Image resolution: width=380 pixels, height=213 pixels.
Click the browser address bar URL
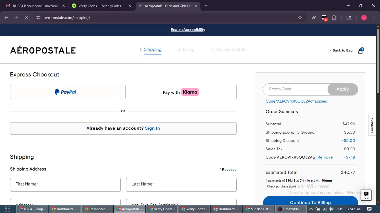point(67,18)
